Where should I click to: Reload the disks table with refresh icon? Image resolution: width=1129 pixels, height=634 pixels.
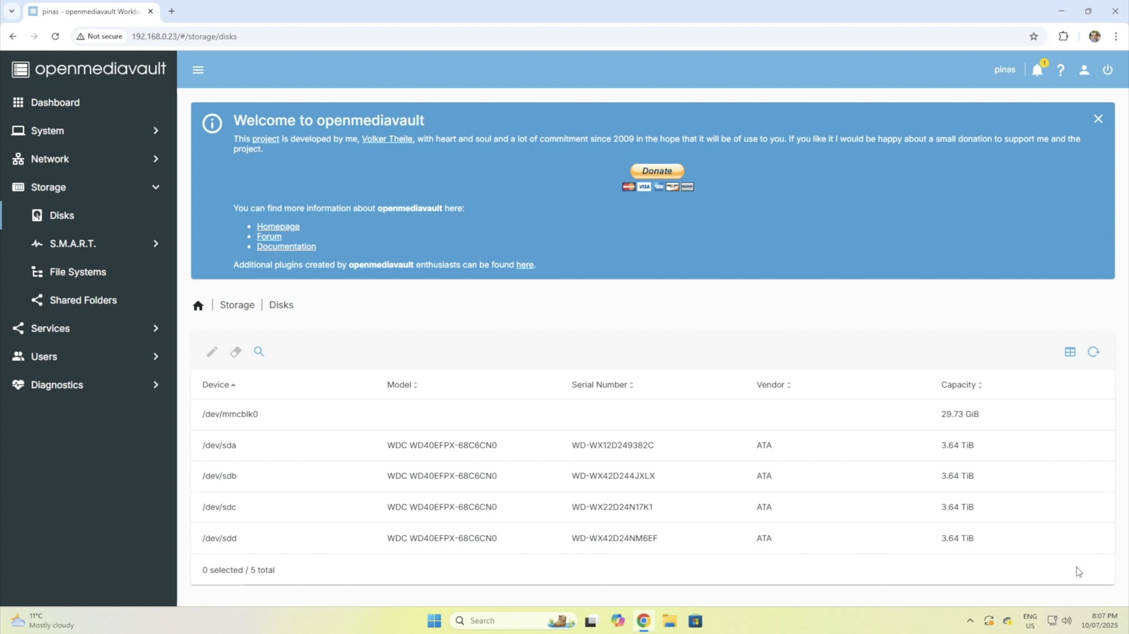click(1093, 352)
